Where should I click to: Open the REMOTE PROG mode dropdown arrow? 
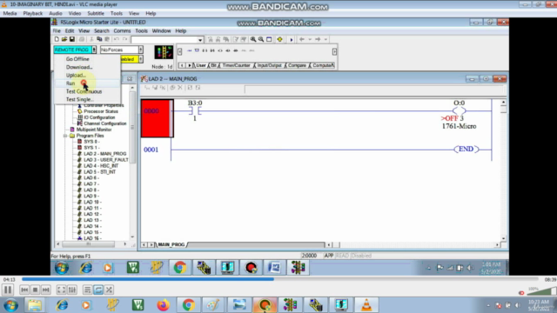point(94,50)
